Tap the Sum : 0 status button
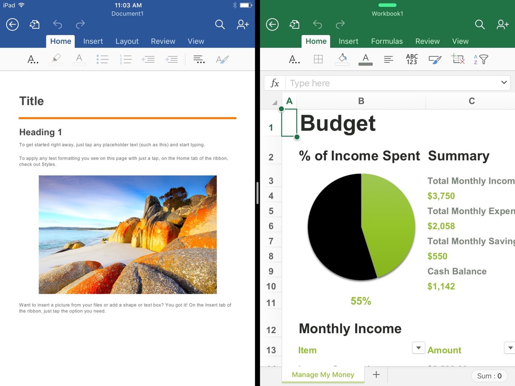Viewport: 515px width, 386px height. 489,376
